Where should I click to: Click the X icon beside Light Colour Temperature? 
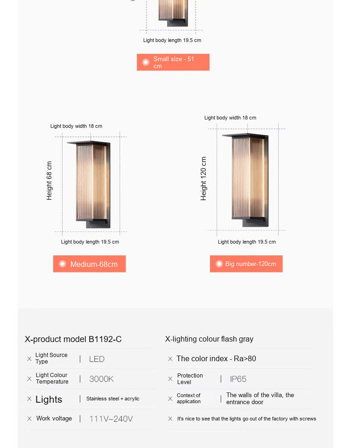pos(29,378)
